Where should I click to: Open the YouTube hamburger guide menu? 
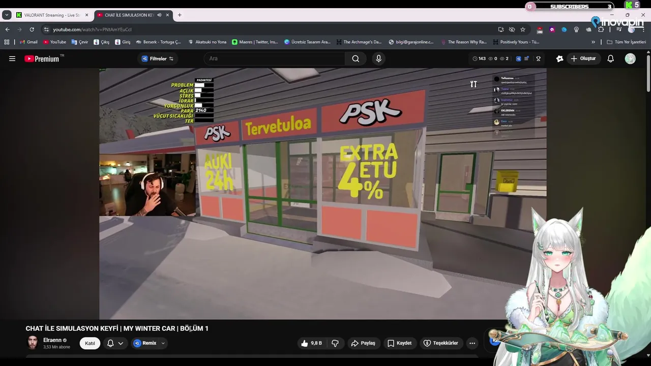coord(12,58)
